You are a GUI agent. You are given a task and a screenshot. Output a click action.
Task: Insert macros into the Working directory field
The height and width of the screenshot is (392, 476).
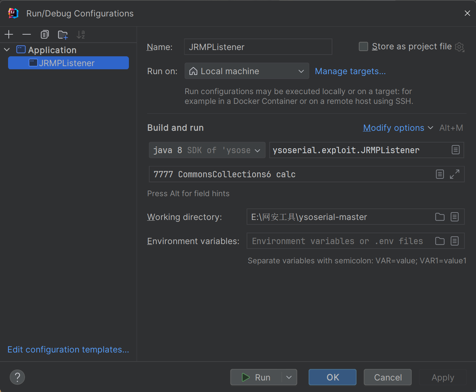[455, 217]
